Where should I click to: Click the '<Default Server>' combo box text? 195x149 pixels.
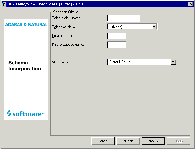pyautogui.click(x=139, y=62)
